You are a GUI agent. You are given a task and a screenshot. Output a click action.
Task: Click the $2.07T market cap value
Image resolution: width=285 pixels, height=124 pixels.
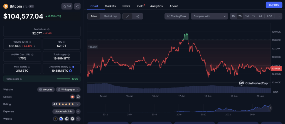click(37, 33)
